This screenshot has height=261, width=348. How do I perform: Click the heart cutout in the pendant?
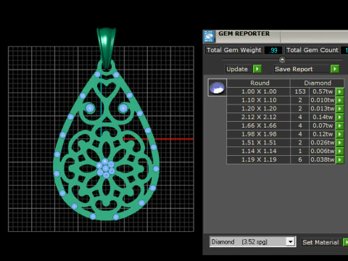(x=107, y=89)
